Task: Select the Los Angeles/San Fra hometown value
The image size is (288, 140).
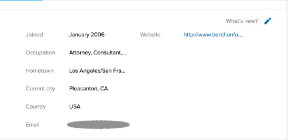Action: [95, 71]
